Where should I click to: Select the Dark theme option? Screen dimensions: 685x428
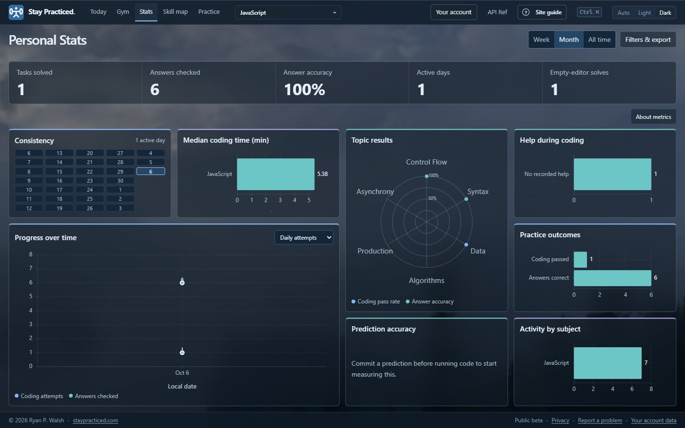click(x=665, y=13)
